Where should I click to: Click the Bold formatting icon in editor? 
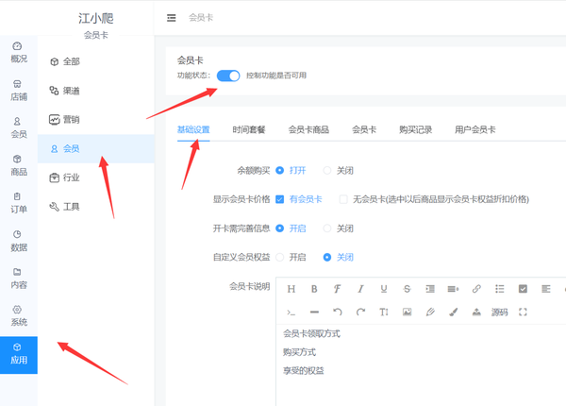click(314, 288)
